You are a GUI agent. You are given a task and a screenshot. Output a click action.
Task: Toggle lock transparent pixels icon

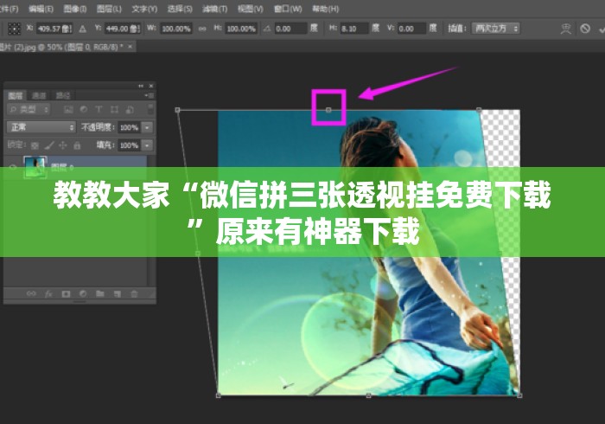35,145
